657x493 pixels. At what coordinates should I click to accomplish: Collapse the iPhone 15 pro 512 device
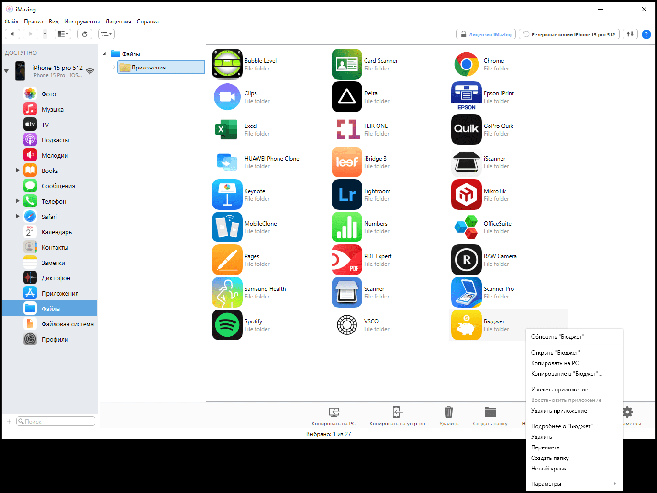(x=6, y=71)
